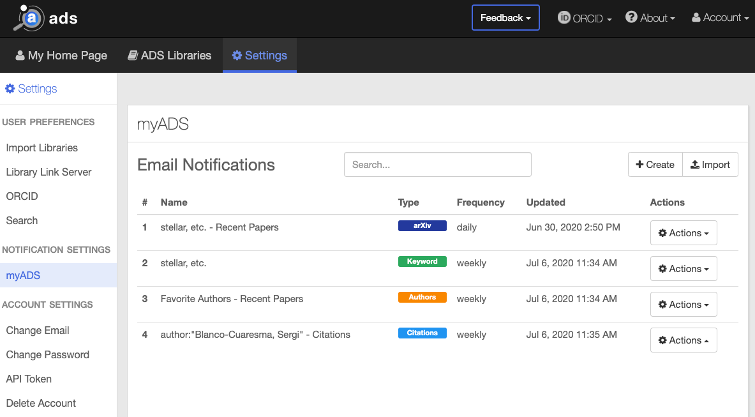
Task: Click the light blue Citations type badge
Action: pos(422,333)
